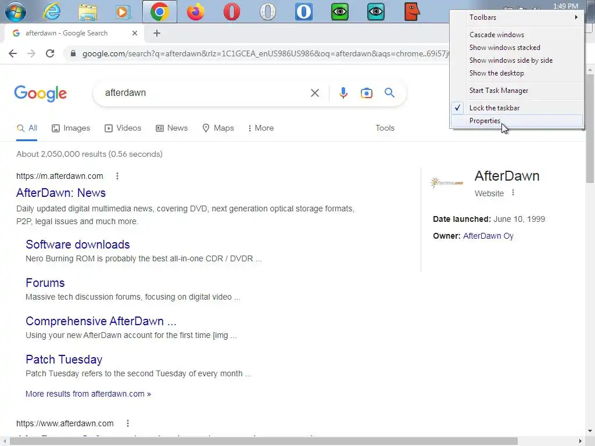595x446 pixels.
Task: Close the afterdawn Google Search tab
Action: [x=134, y=33]
